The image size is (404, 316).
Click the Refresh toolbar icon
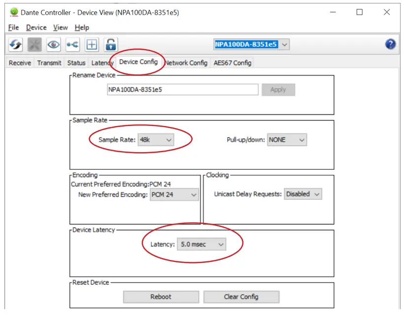pyautogui.click(x=16, y=44)
